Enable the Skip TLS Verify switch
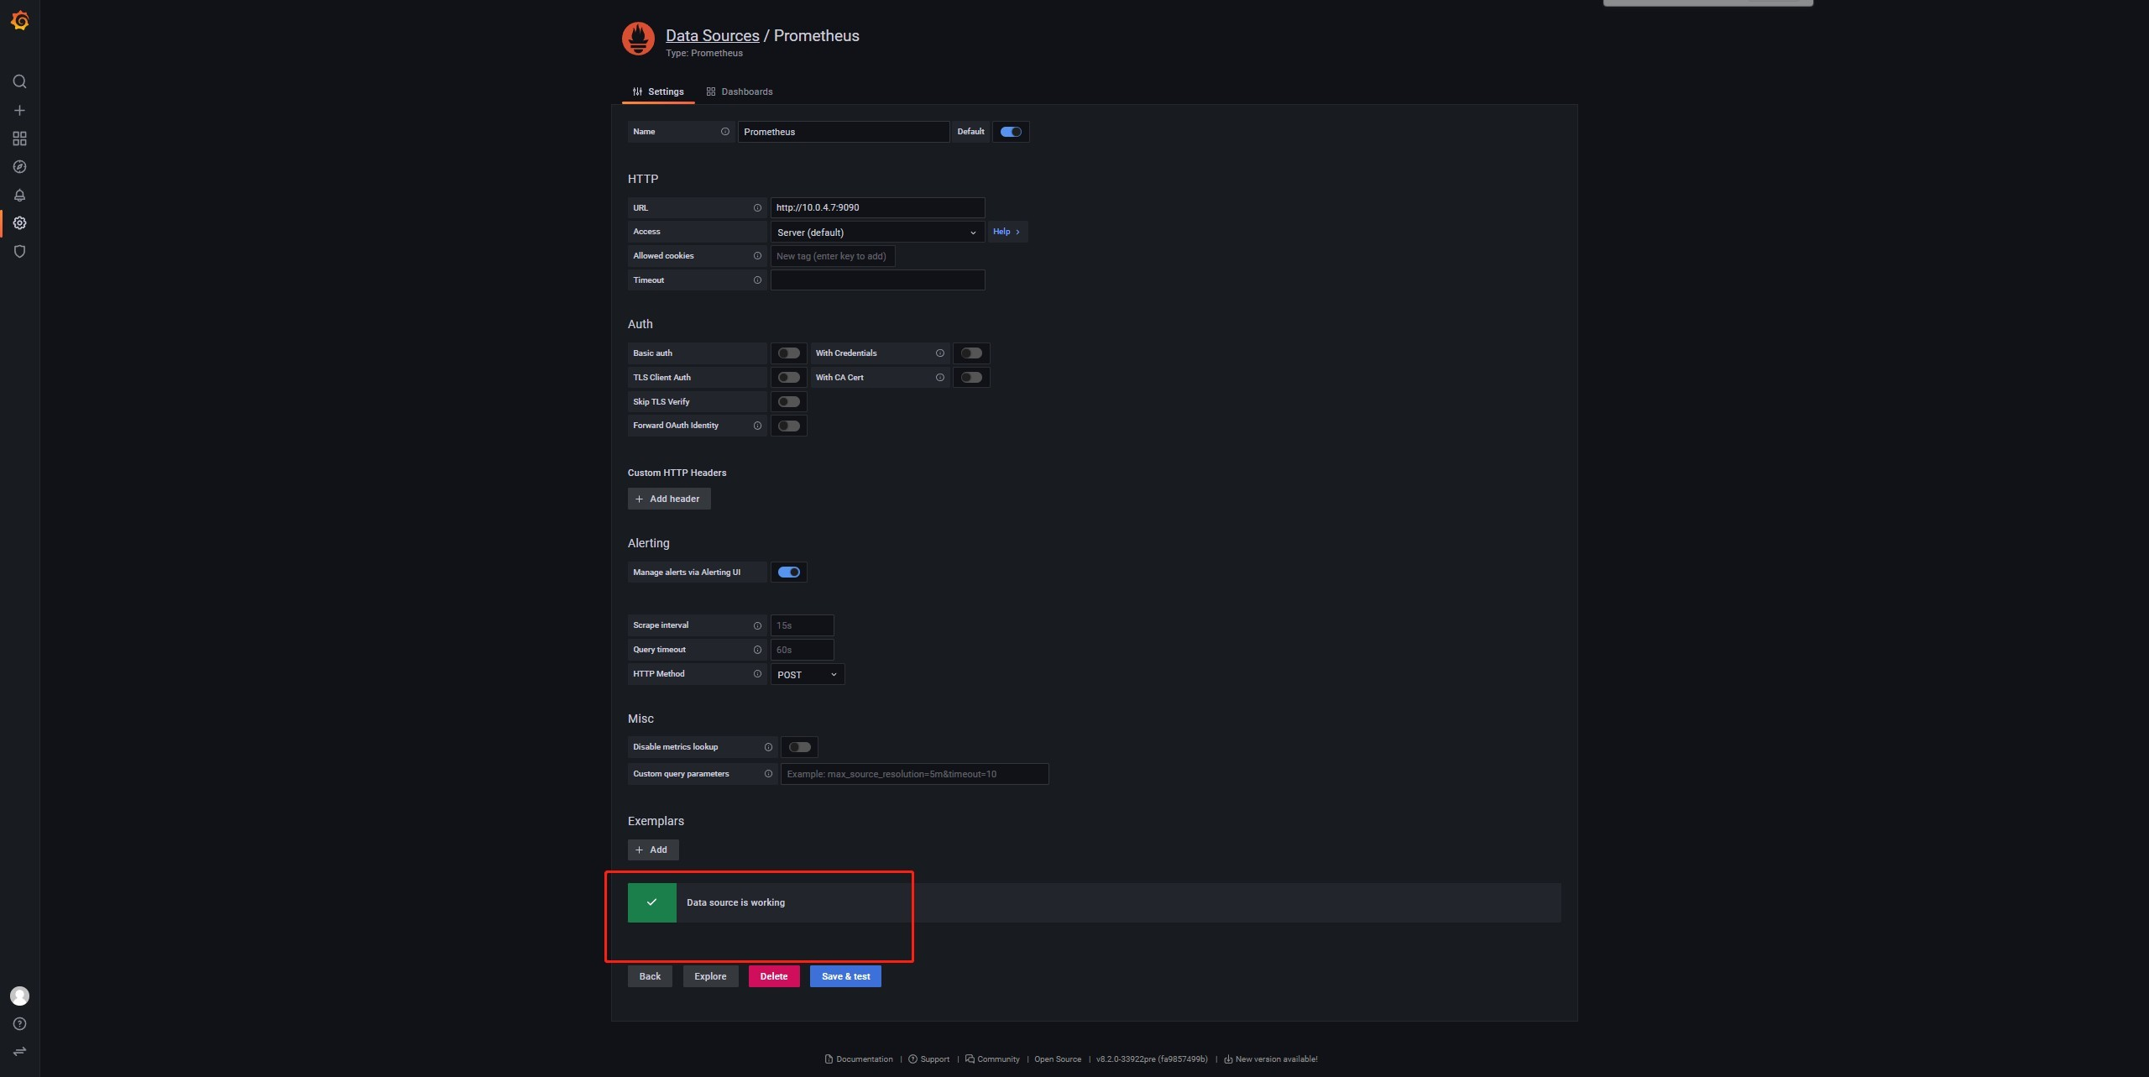Viewport: 2149px width, 1077px height. point(789,402)
